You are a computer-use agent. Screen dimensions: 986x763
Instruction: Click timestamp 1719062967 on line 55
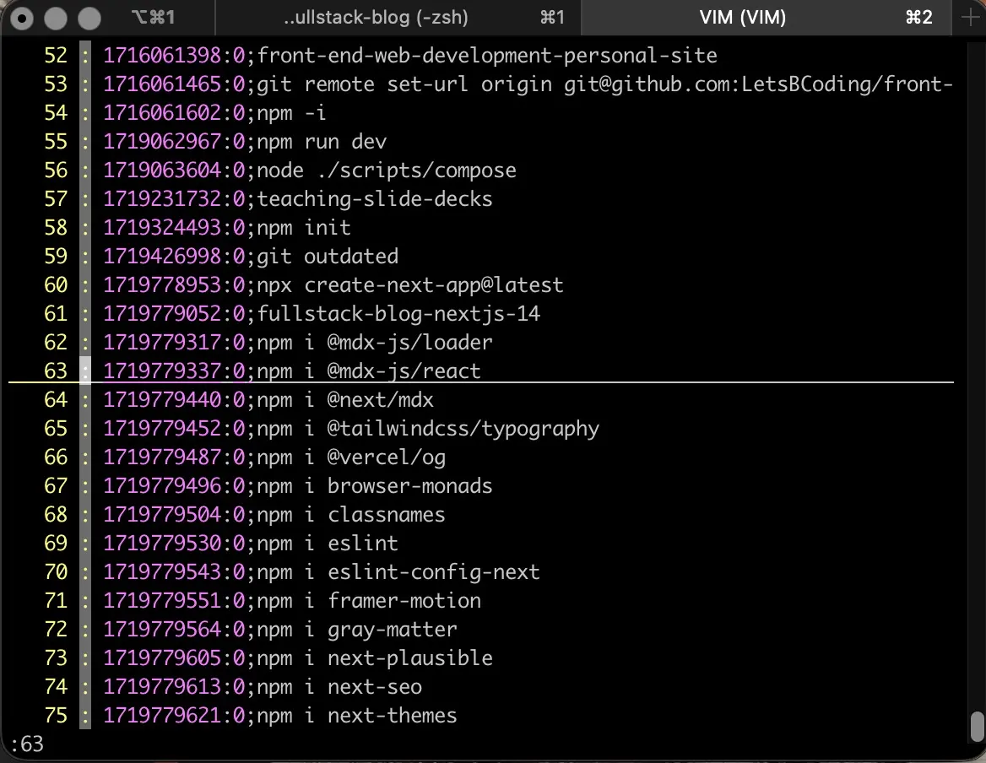(162, 142)
